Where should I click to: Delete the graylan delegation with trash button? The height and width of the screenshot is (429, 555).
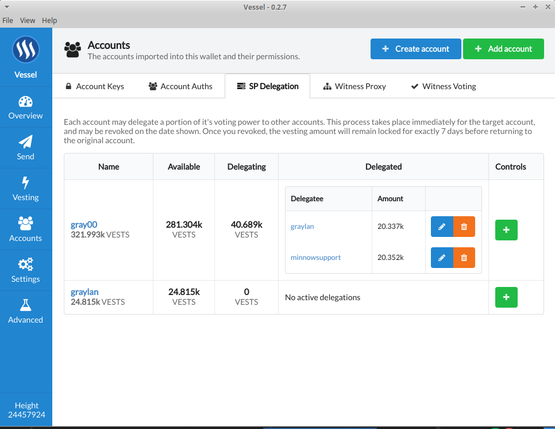point(464,227)
